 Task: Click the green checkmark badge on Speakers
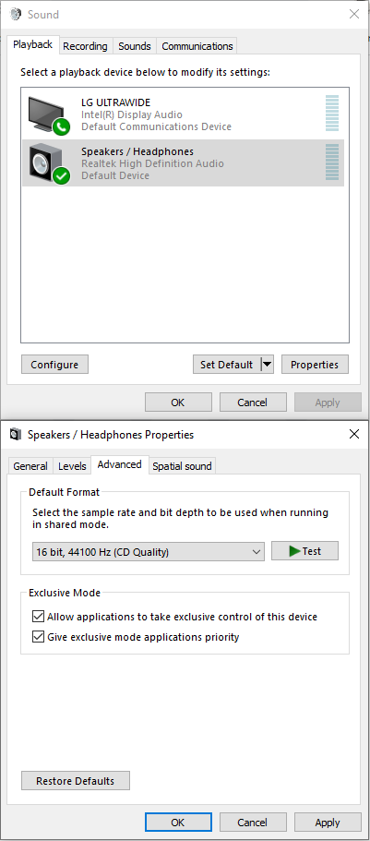61,175
